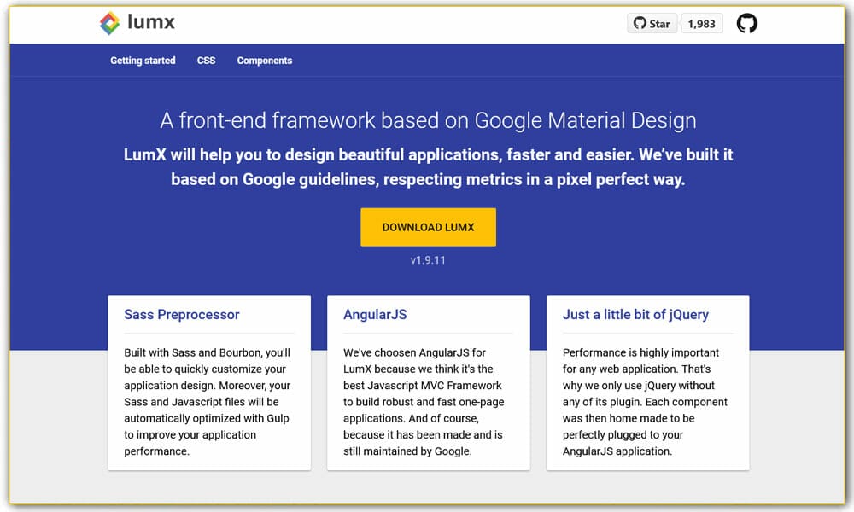Viewport: 854px width, 512px height.
Task: Click the subtitle 'LumX will help you to design'
Action: 428,167
